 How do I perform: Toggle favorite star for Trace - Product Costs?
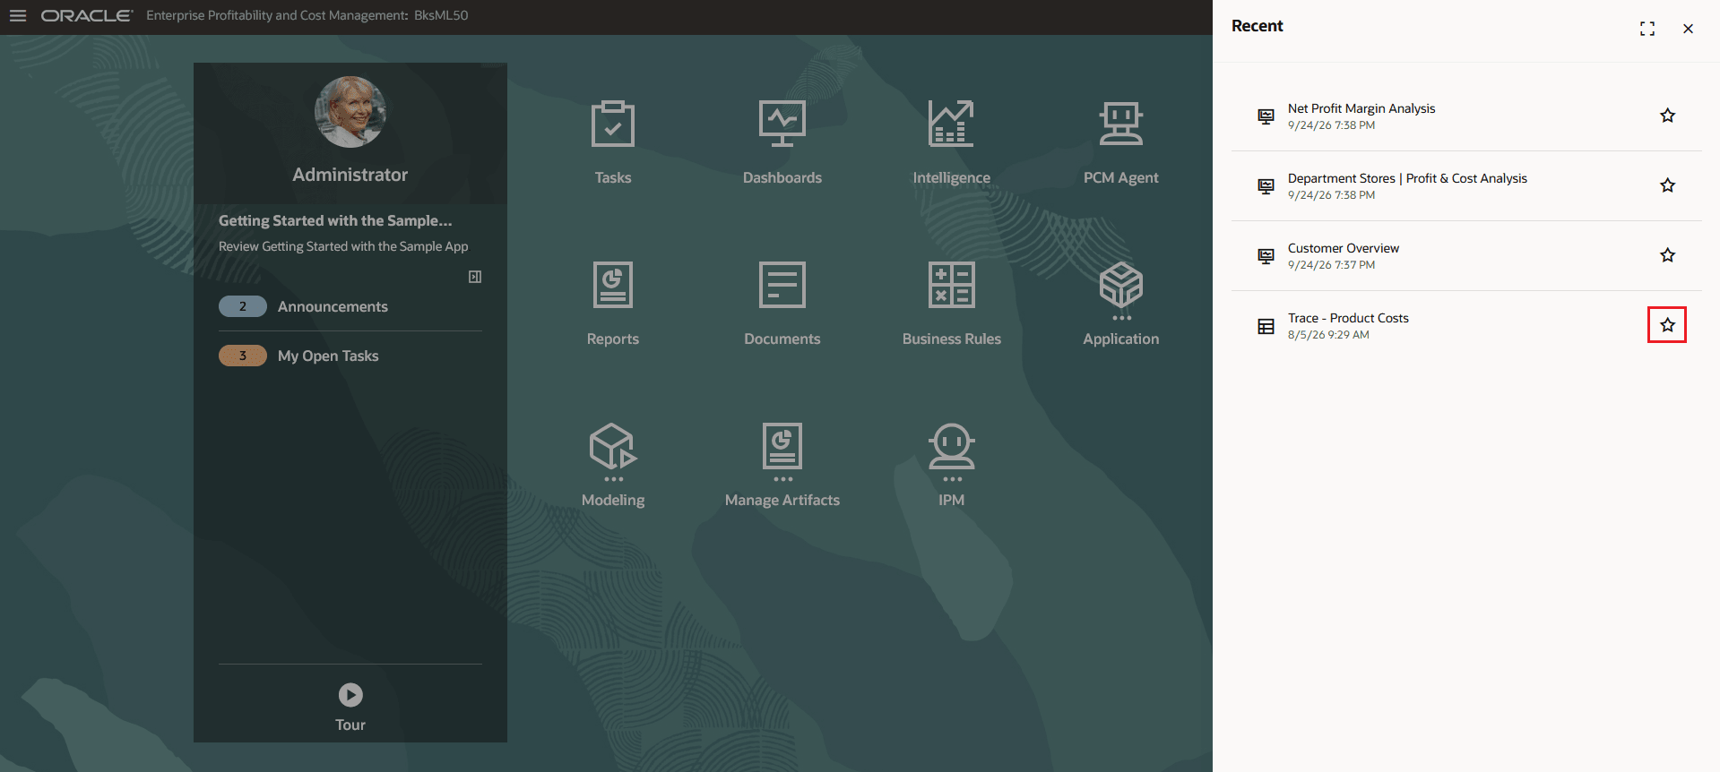[1667, 325]
